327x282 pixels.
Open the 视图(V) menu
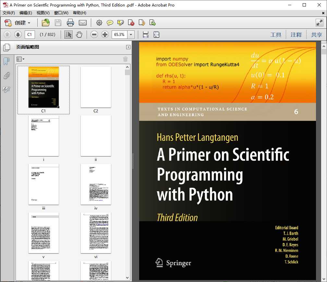43,13
